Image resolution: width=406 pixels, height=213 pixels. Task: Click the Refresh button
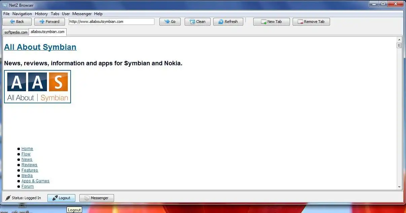[228, 22]
